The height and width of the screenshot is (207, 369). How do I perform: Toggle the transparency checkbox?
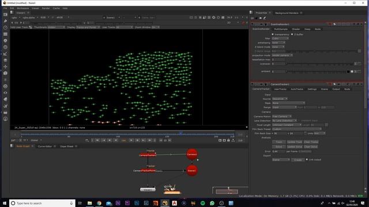click(x=273, y=34)
